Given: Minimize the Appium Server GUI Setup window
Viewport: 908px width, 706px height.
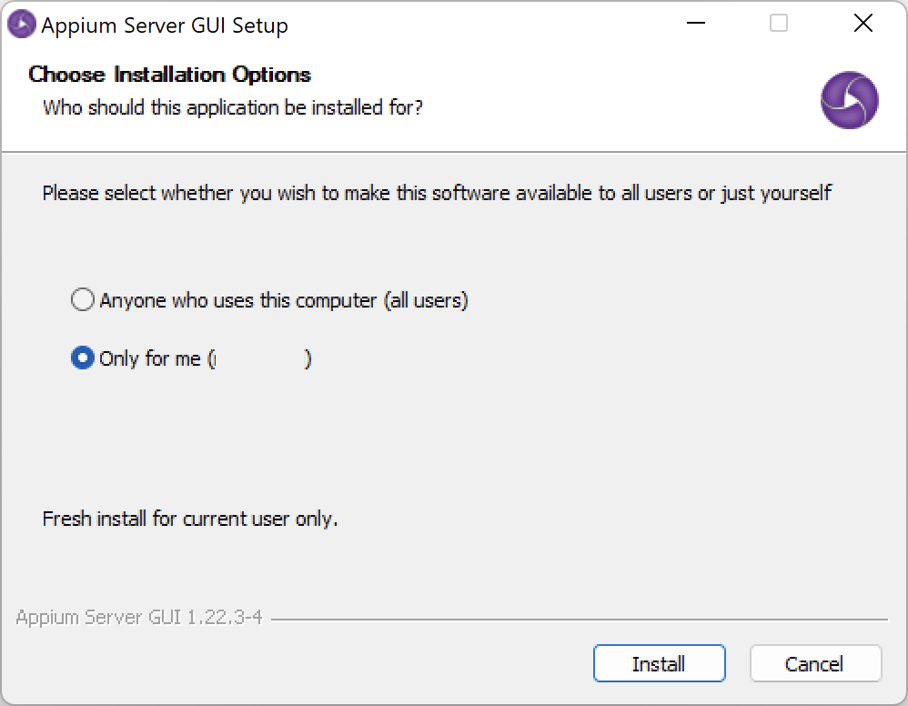Looking at the screenshot, I should click(x=696, y=23).
